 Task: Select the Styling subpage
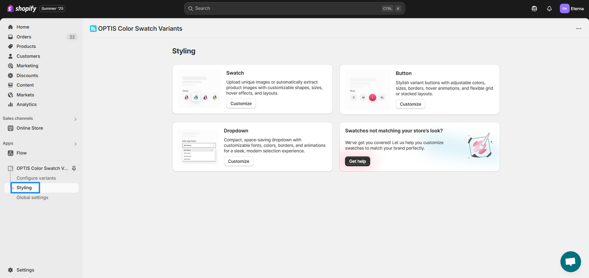point(24,188)
